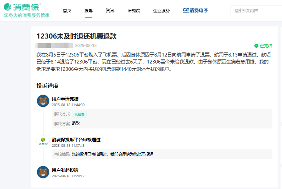This screenshot has width=282, height=189.
Task: Click the CE消费电子 link
Action: (x=195, y=10)
